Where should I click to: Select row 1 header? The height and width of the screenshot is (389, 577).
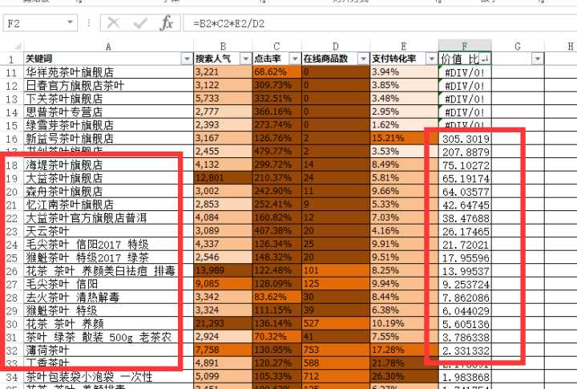pos(12,59)
